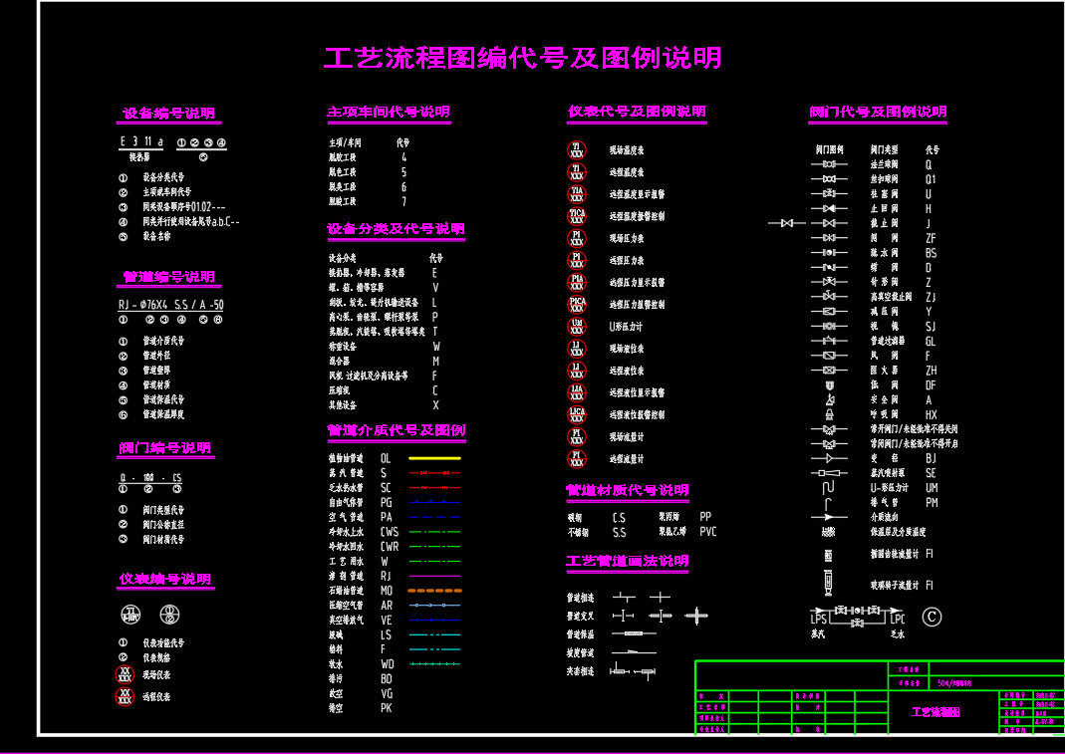Click the TICA instrument circle symbol

[x=577, y=217]
